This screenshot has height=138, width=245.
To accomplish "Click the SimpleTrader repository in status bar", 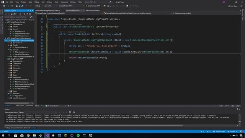I will pyautogui.click(x=219, y=131).
